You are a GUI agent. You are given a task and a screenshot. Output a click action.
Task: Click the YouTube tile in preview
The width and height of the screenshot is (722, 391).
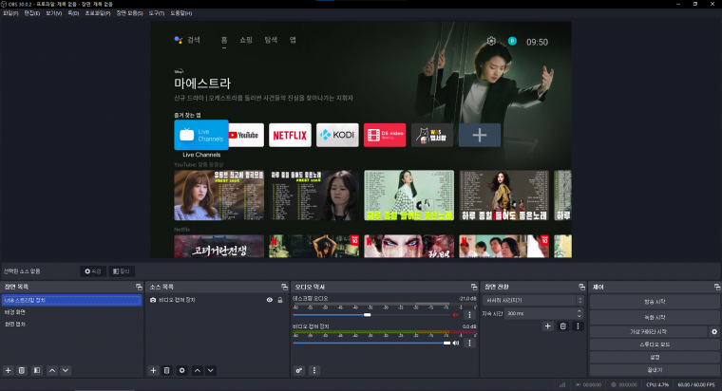click(246, 136)
